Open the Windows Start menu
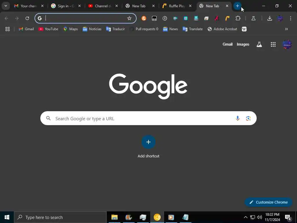 pos(7,217)
